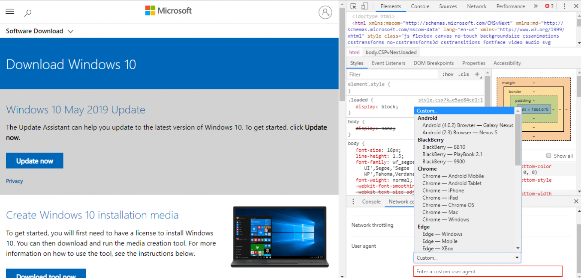Activate the inspect element picker icon
581x278 pixels.
(353, 6)
